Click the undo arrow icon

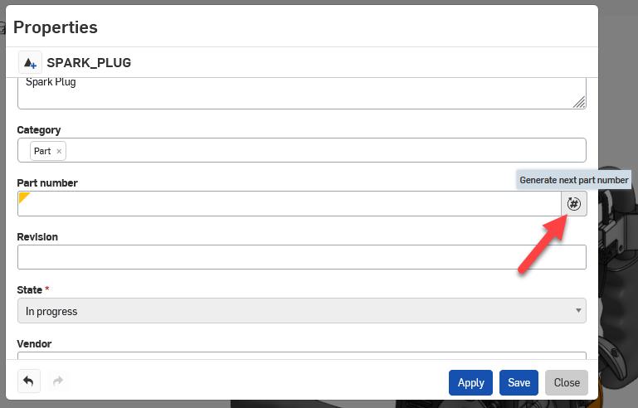click(29, 381)
